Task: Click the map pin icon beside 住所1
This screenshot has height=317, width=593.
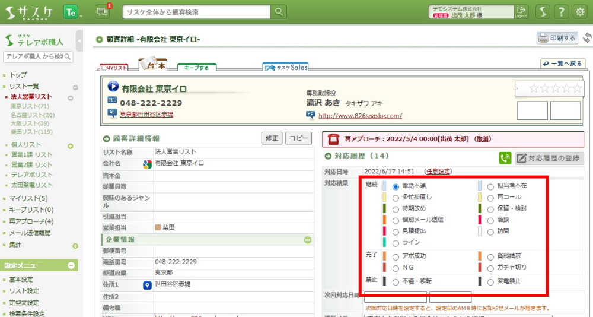Action: click(147, 285)
